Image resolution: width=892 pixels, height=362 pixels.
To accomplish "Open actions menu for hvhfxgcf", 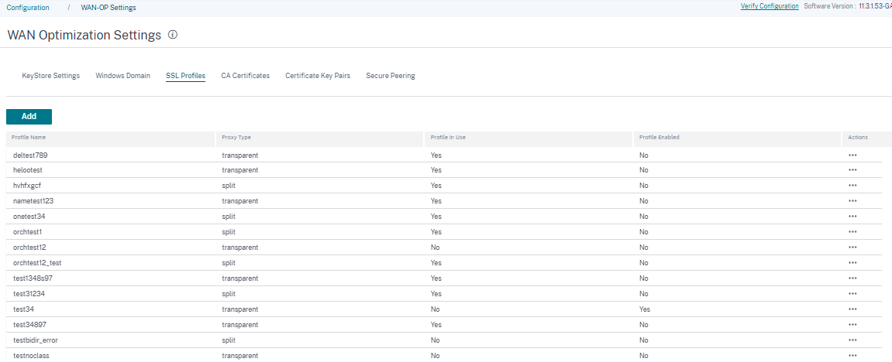I will (852, 186).
